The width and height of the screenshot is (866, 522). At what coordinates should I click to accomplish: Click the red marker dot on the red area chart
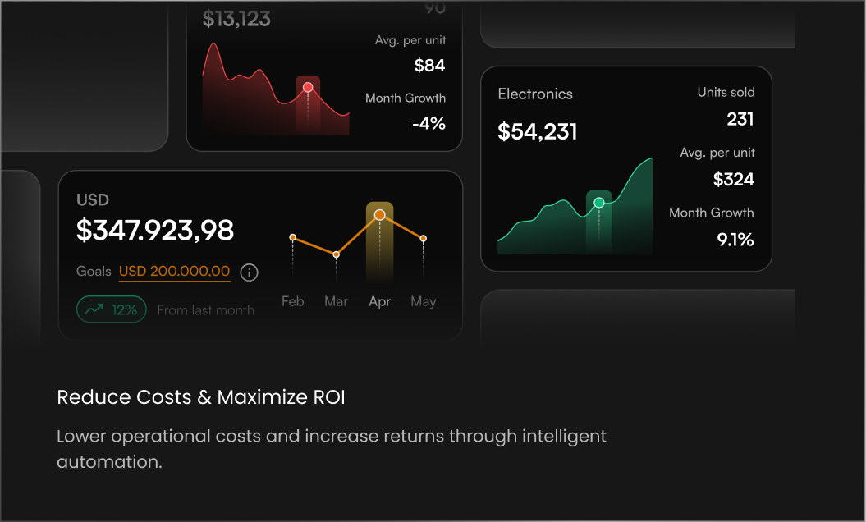coord(308,87)
